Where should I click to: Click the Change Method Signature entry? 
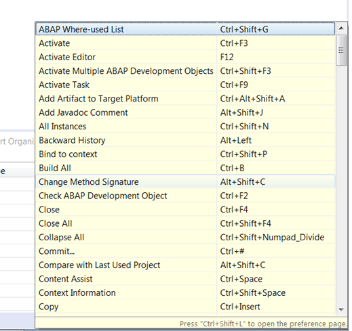(185, 182)
